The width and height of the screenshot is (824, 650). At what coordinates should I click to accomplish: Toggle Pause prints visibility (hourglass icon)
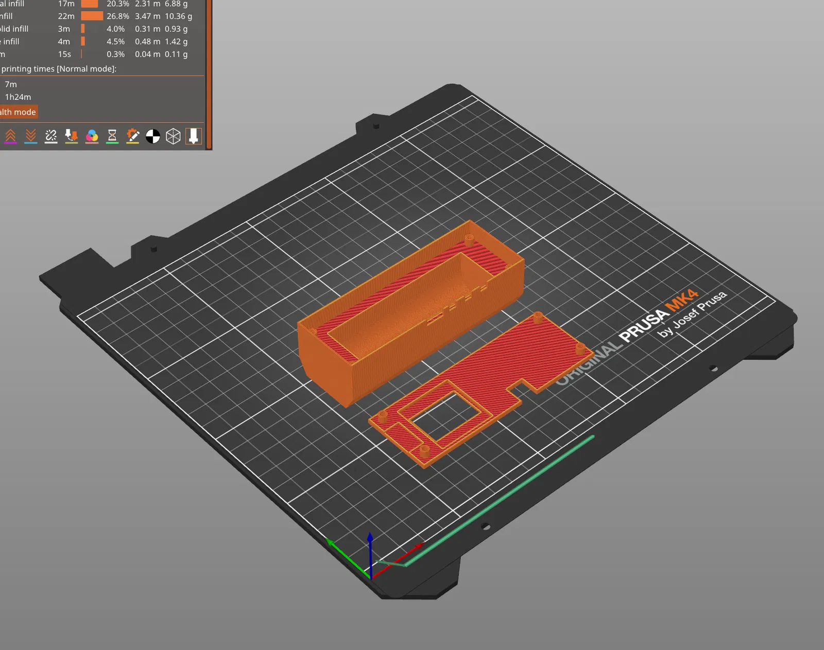point(112,136)
